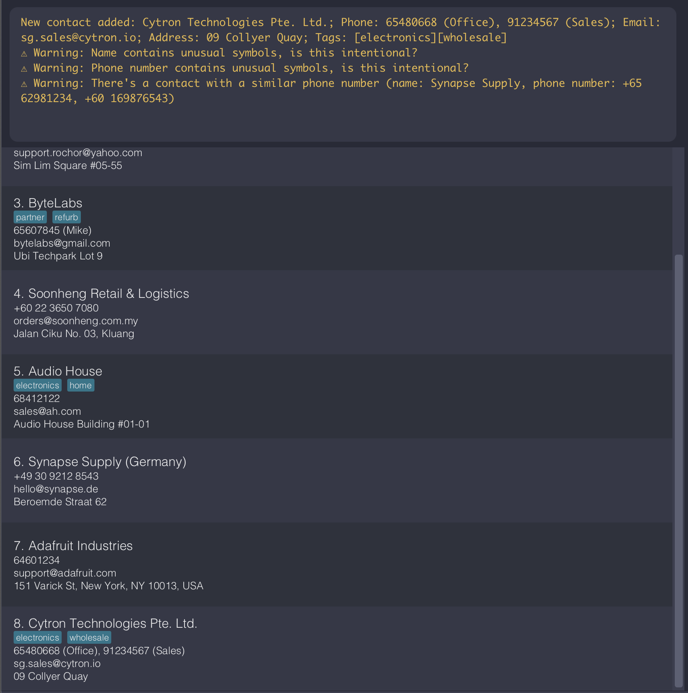Click the warning icon for unusual phone symbols
The image size is (688, 693).
tap(24, 68)
